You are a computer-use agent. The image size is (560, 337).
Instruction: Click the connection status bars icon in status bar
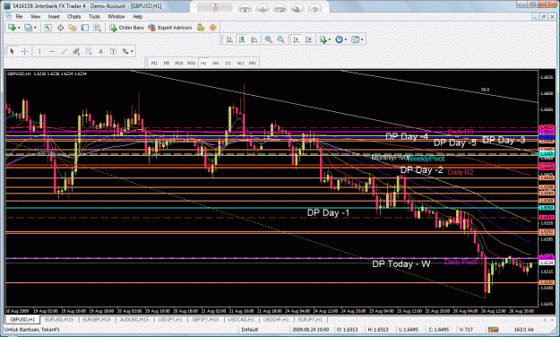(x=493, y=330)
